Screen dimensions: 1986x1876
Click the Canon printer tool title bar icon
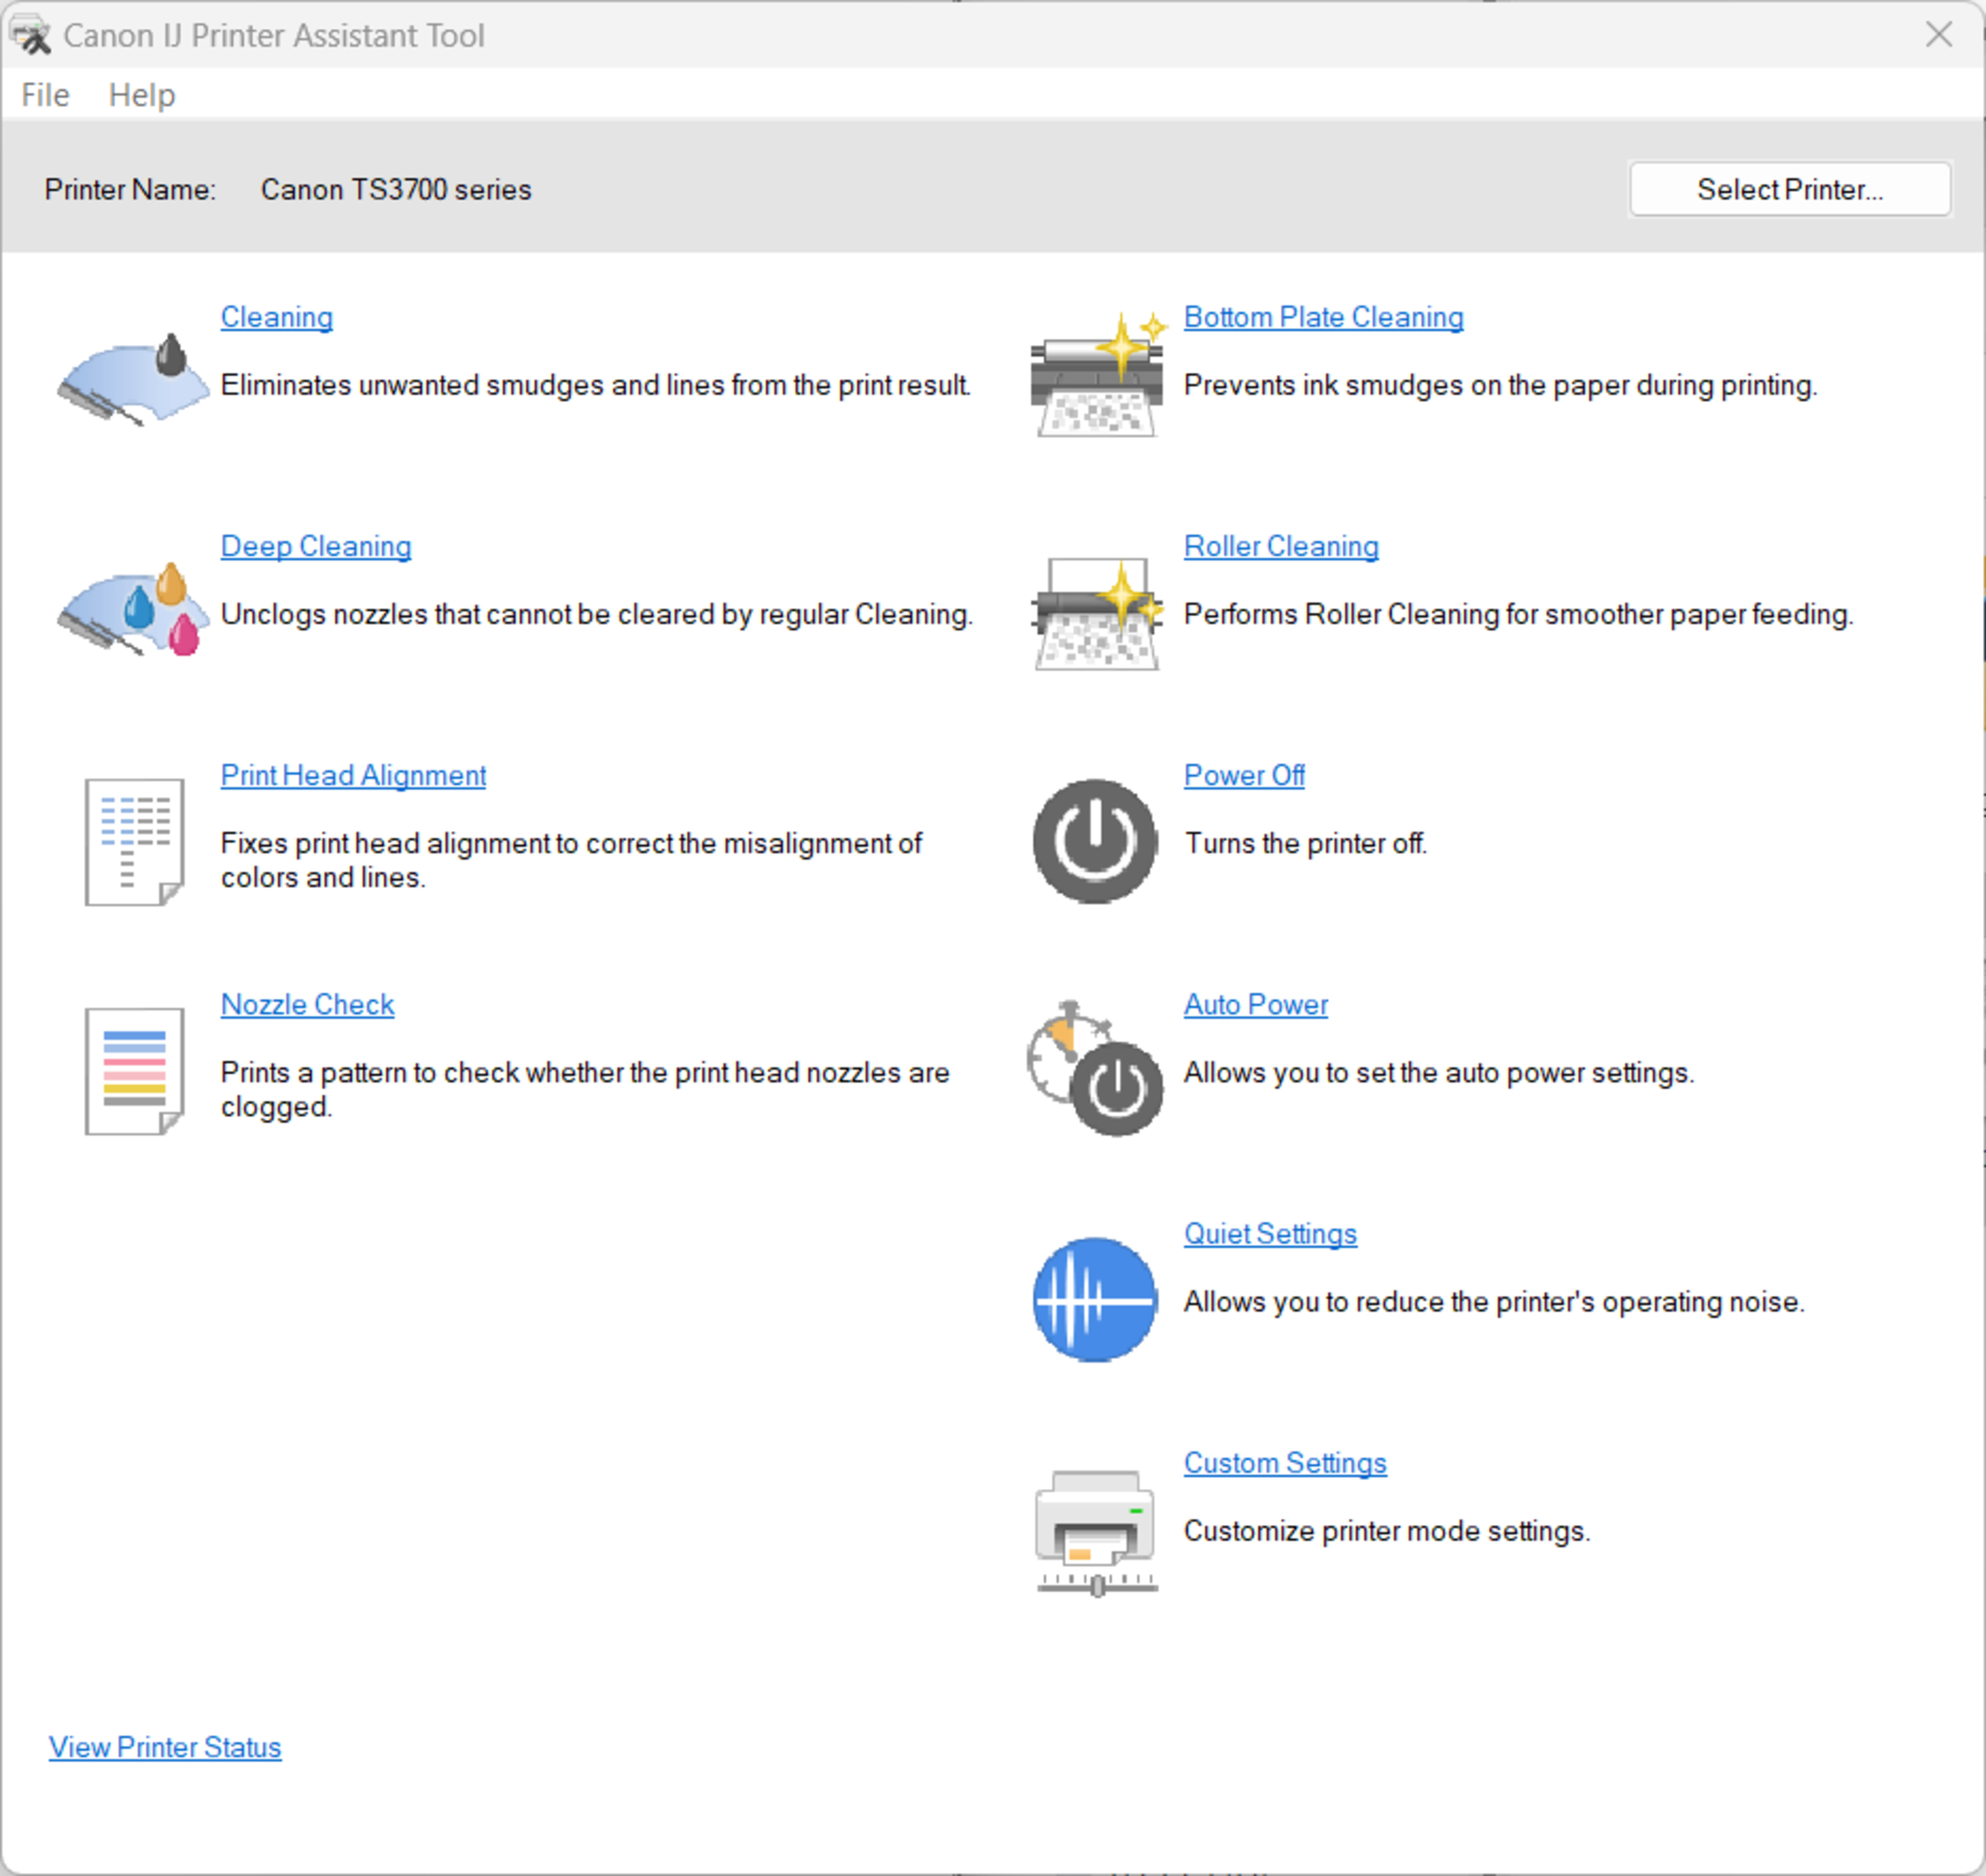30,35
